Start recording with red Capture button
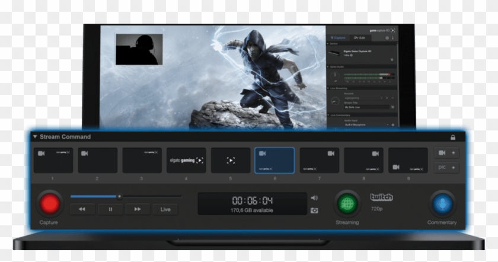Image resolution: width=498 pixels, height=262 pixels. coord(50,204)
